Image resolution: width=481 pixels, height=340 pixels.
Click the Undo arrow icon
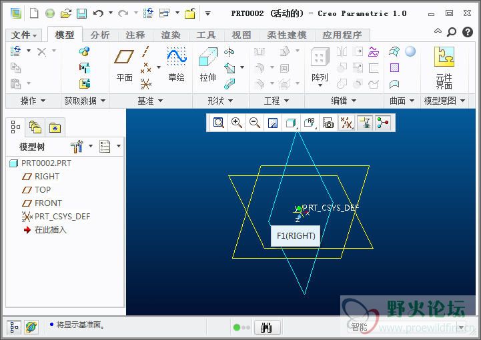pyautogui.click(x=99, y=13)
